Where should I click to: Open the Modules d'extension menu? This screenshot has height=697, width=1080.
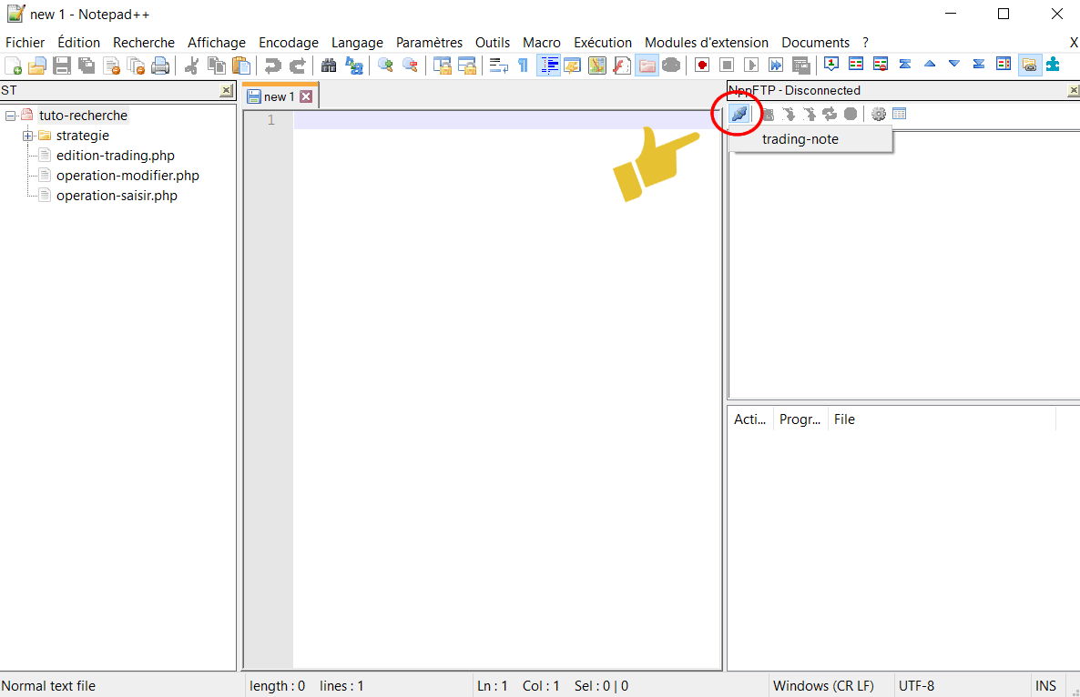pyautogui.click(x=706, y=43)
